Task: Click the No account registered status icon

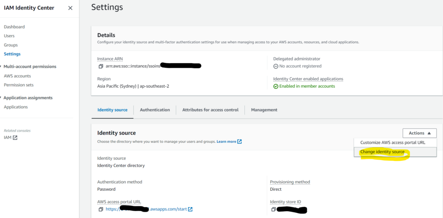Action: pos(276,66)
